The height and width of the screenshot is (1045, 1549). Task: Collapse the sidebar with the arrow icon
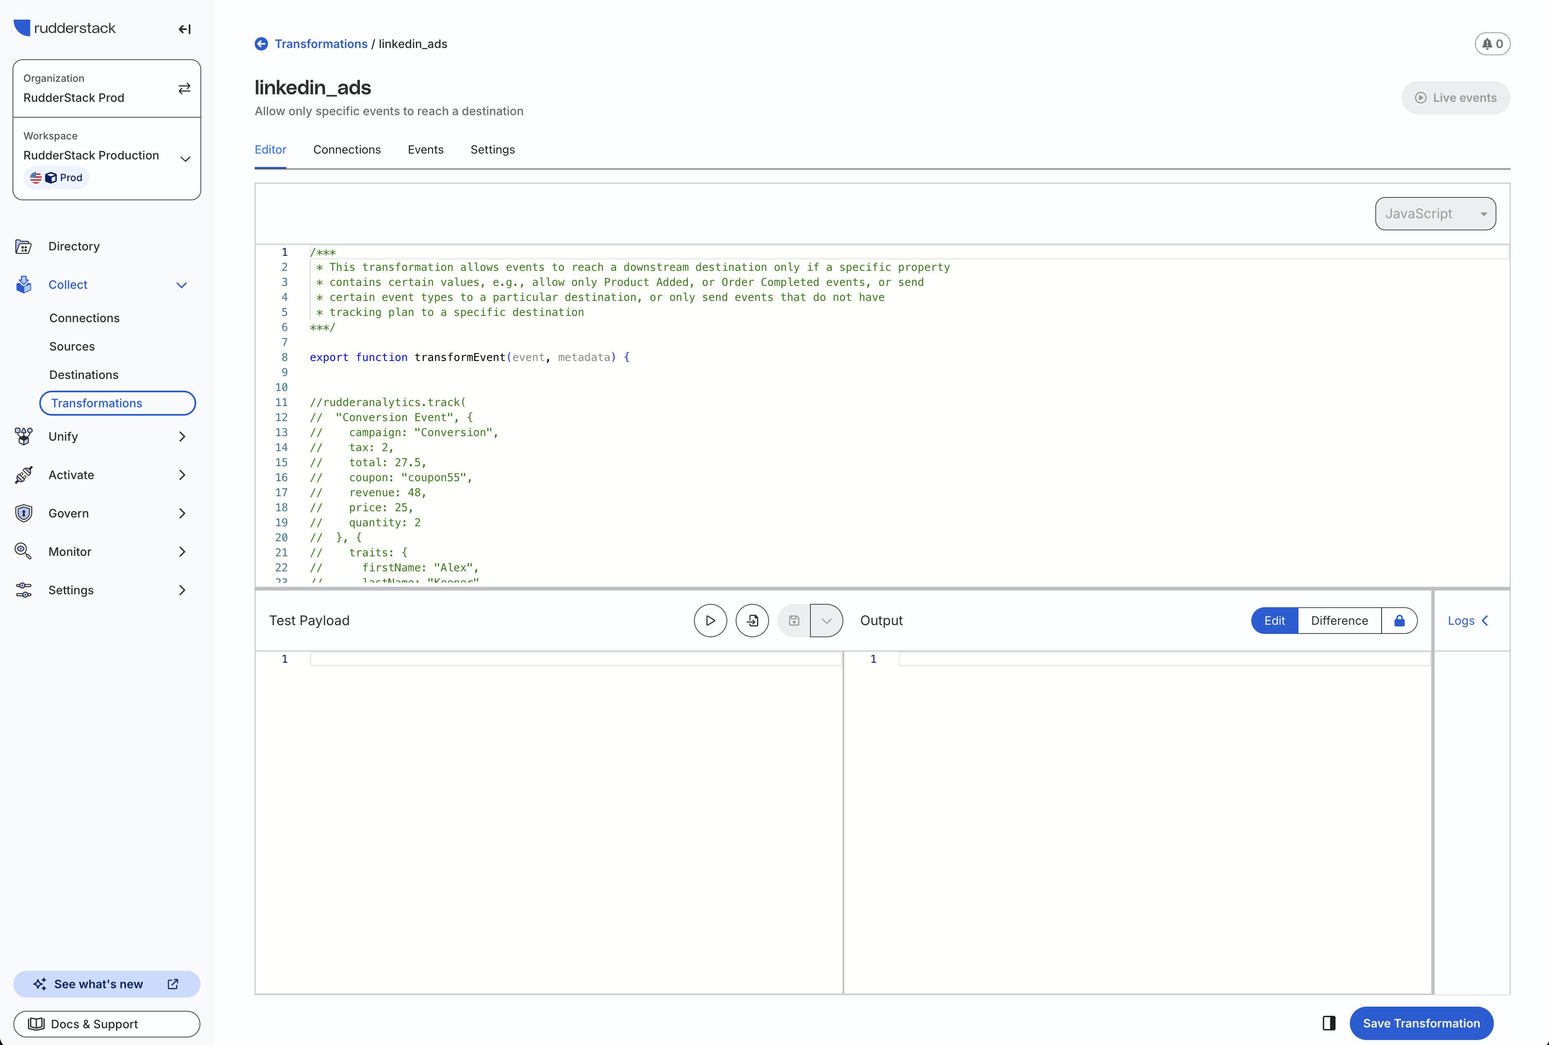[x=184, y=29]
